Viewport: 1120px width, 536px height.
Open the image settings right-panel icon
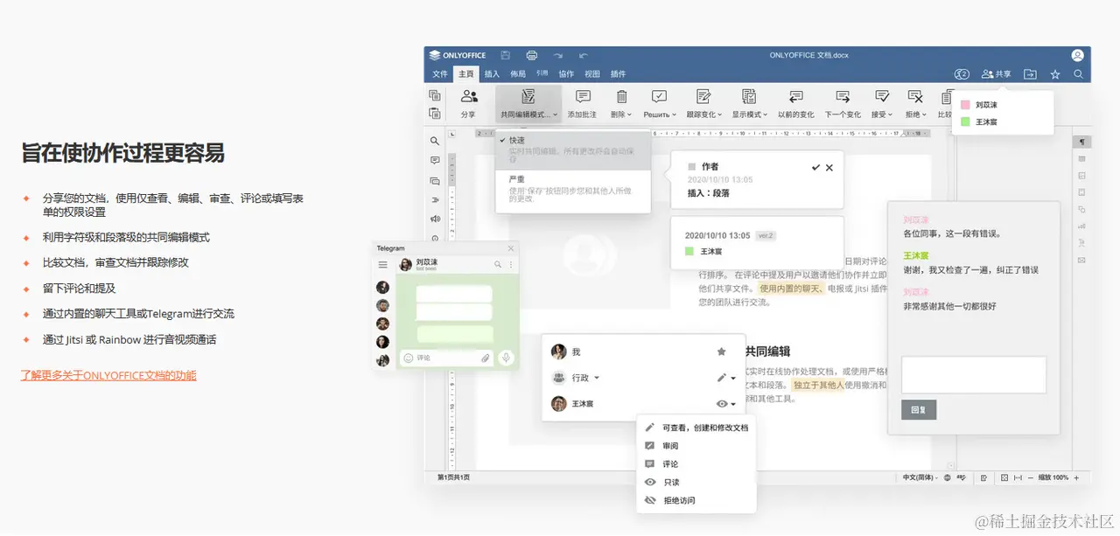tap(1081, 176)
